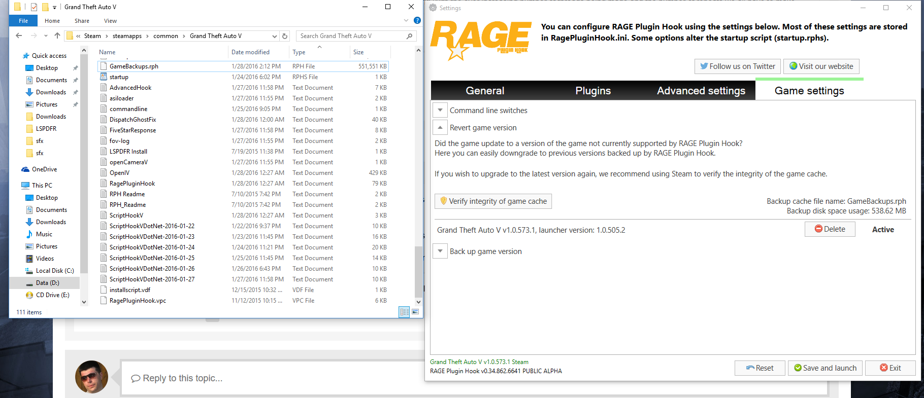
Task: Select OneDrive in the navigation pane
Action: 44,169
